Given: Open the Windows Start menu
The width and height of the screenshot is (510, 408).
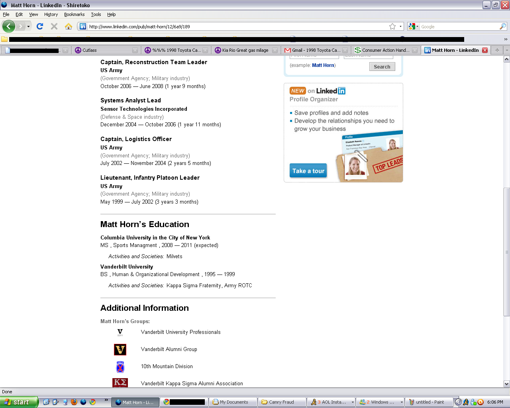Looking at the screenshot, I should pos(19,402).
